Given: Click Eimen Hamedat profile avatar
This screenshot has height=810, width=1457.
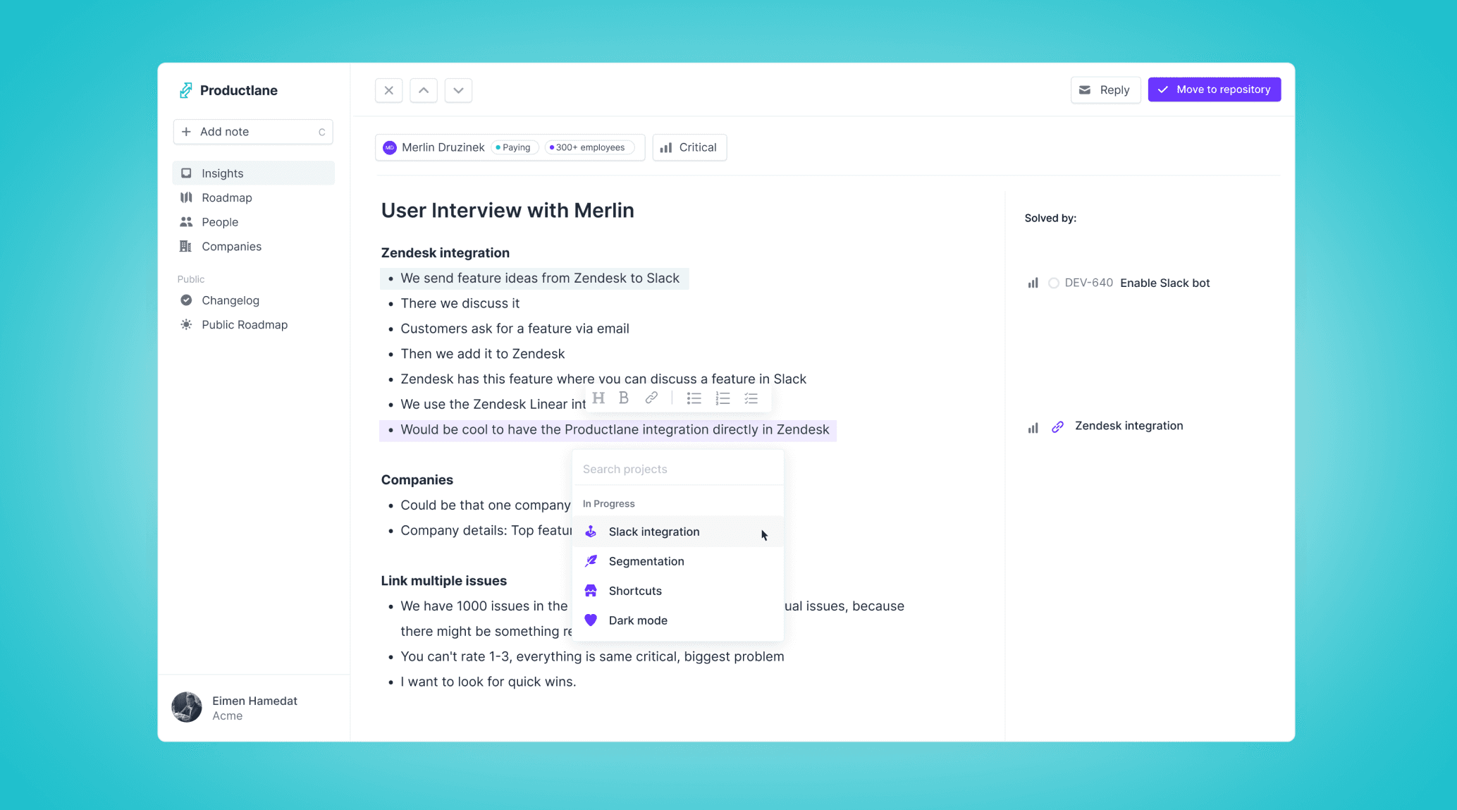Looking at the screenshot, I should [187, 707].
